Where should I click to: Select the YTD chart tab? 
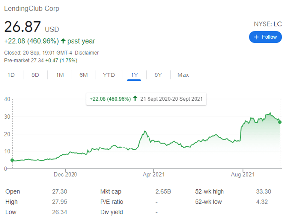tap(109, 75)
